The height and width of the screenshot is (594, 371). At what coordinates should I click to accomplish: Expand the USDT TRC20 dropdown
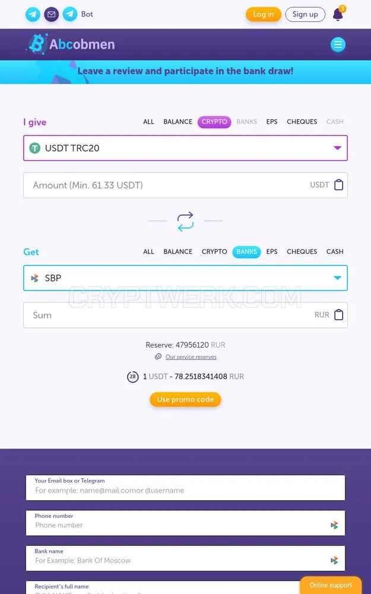point(185,148)
